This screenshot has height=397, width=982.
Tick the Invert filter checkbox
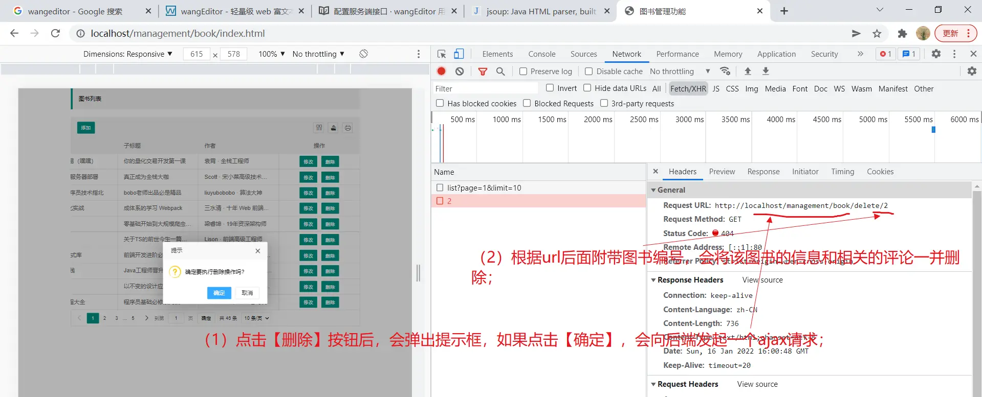point(550,88)
